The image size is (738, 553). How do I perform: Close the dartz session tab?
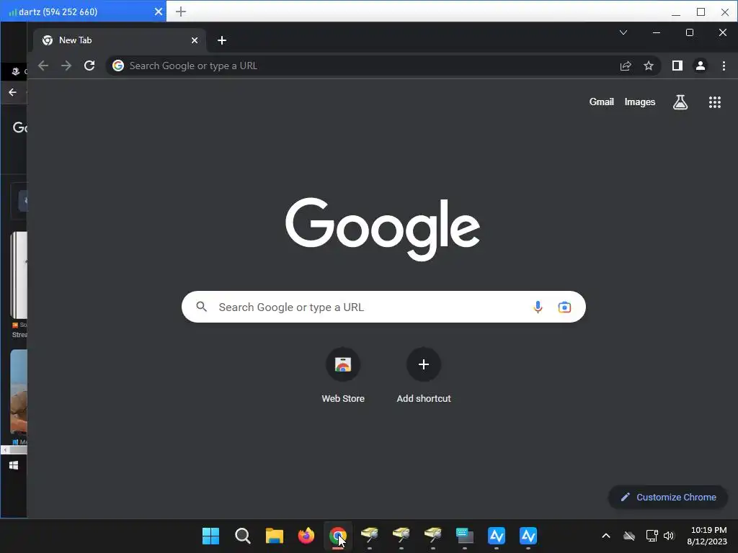point(159,12)
